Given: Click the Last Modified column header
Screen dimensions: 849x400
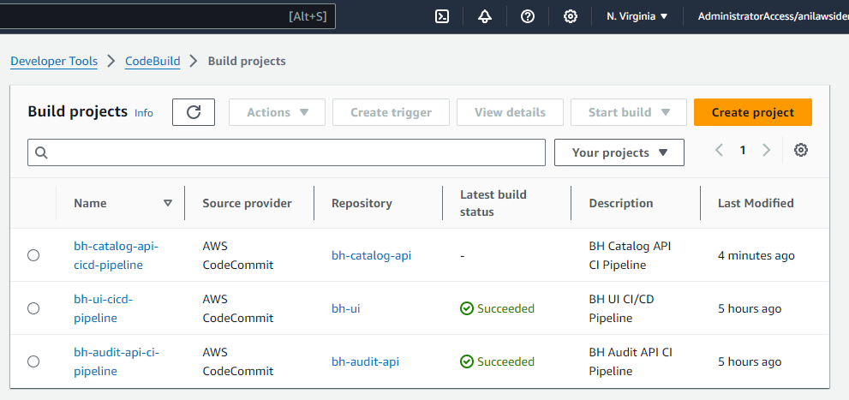Looking at the screenshot, I should click(756, 203).
